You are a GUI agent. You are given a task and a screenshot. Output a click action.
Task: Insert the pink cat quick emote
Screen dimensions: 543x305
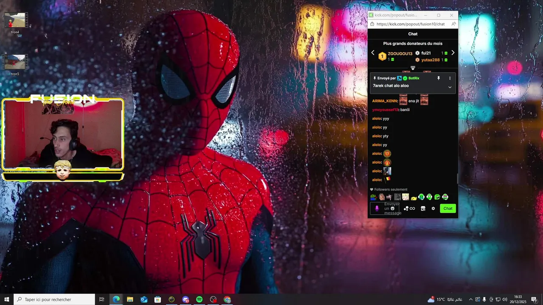pyautogui.click(x=389, y=197)
